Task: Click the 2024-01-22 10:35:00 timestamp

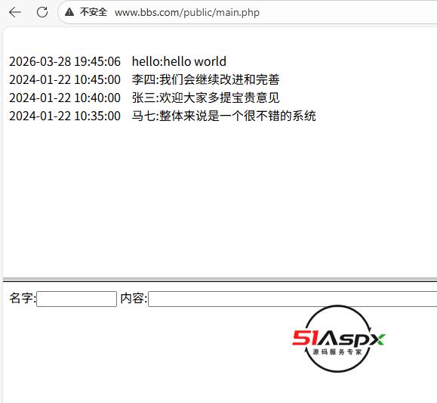Action: 65,116
